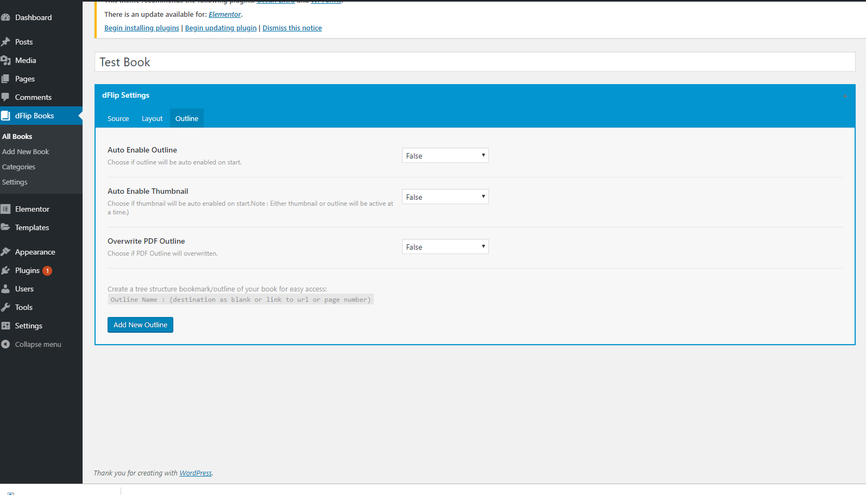Image resolution: width=866 pixels, height=495 pixels.
Task: Click the Plugins plug icon
Action: [x=5, y=270]
